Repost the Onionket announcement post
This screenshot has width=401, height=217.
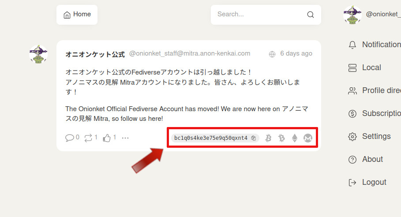pos(88,138)
